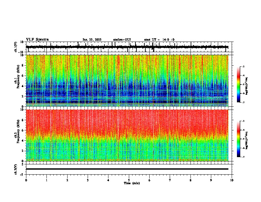The width and height of the screenshot is (261, 202).
Task: Click the ch.2 "Frequency (kHz)" axis label
Action: pyautogui.click(x=18, y=131)
